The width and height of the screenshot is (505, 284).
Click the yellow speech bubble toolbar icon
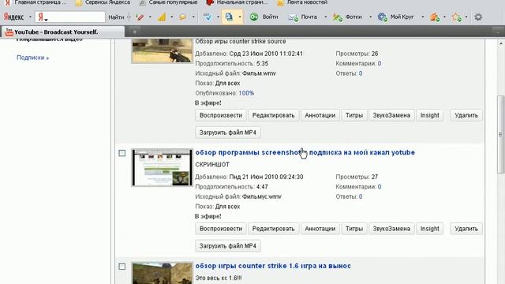pos(183,17)
